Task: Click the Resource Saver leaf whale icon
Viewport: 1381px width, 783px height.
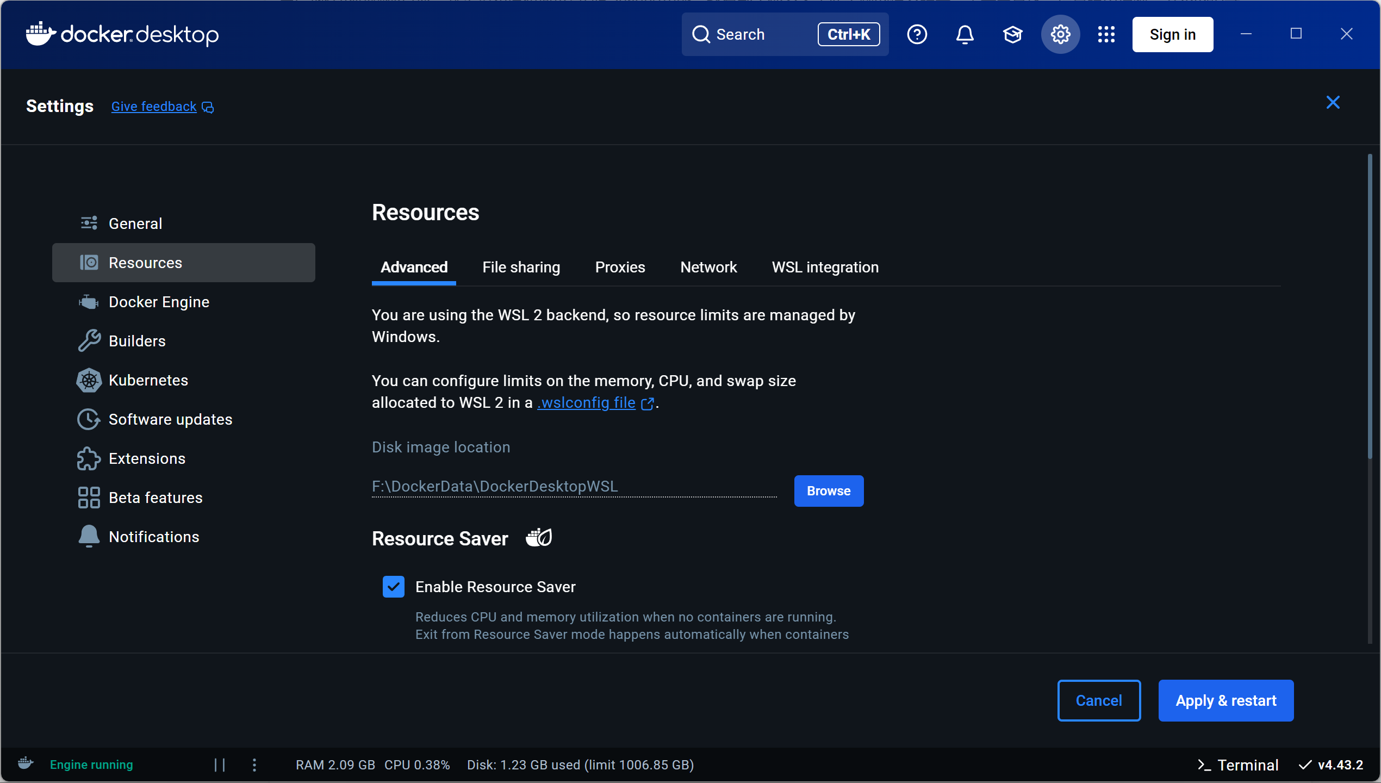Action: pos(539,538)
